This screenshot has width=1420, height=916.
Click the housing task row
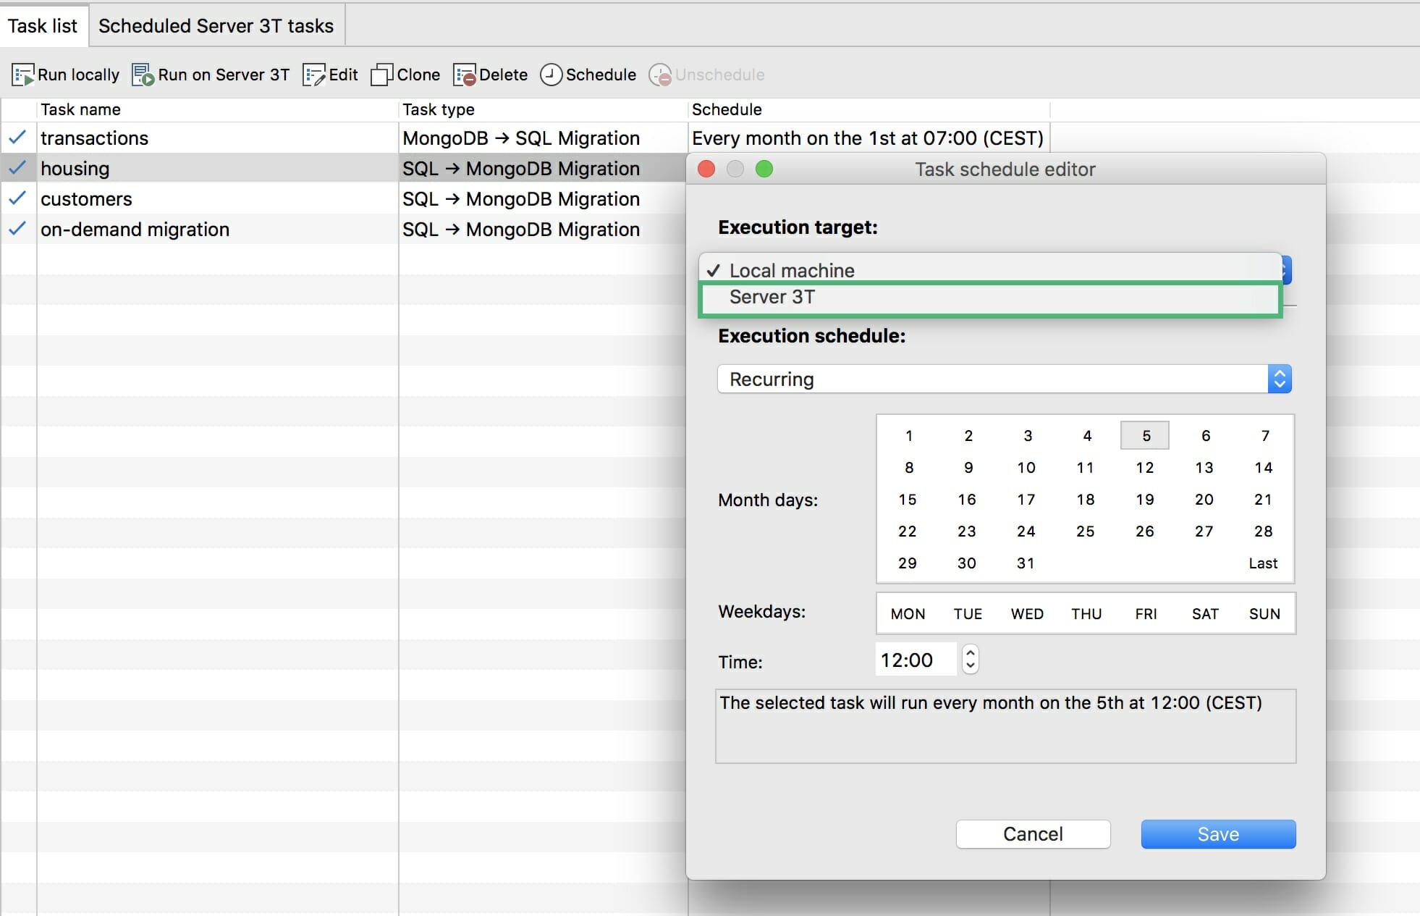click(217, 168)
